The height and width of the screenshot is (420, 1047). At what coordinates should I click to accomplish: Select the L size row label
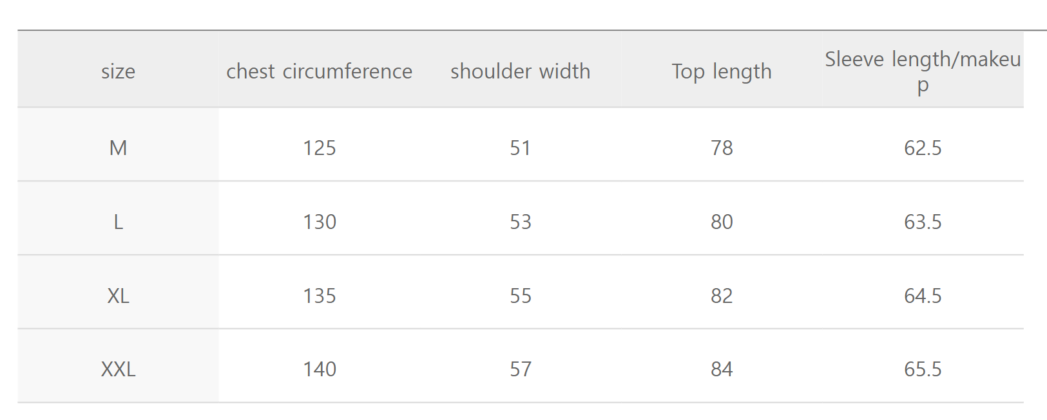tap(118, 222)
